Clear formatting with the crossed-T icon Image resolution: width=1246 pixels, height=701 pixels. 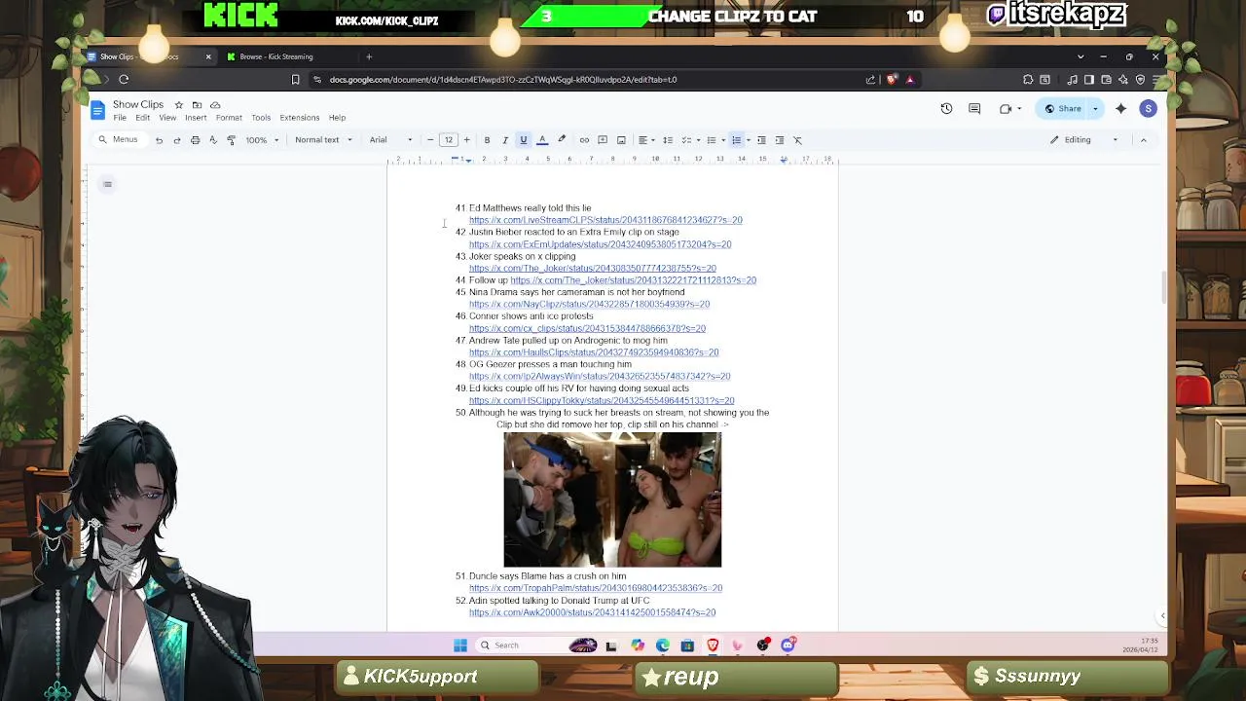(x=797, y=140)
